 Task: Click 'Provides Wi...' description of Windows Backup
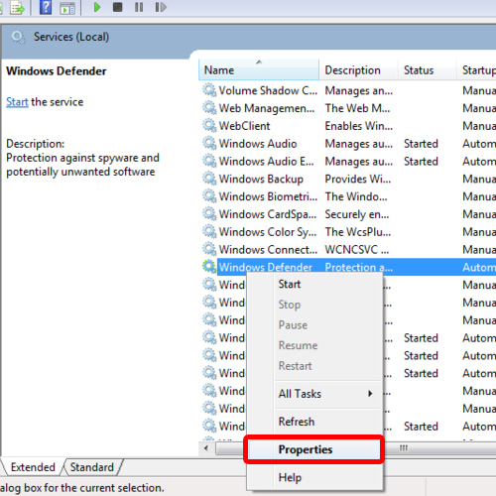[358, 179]
